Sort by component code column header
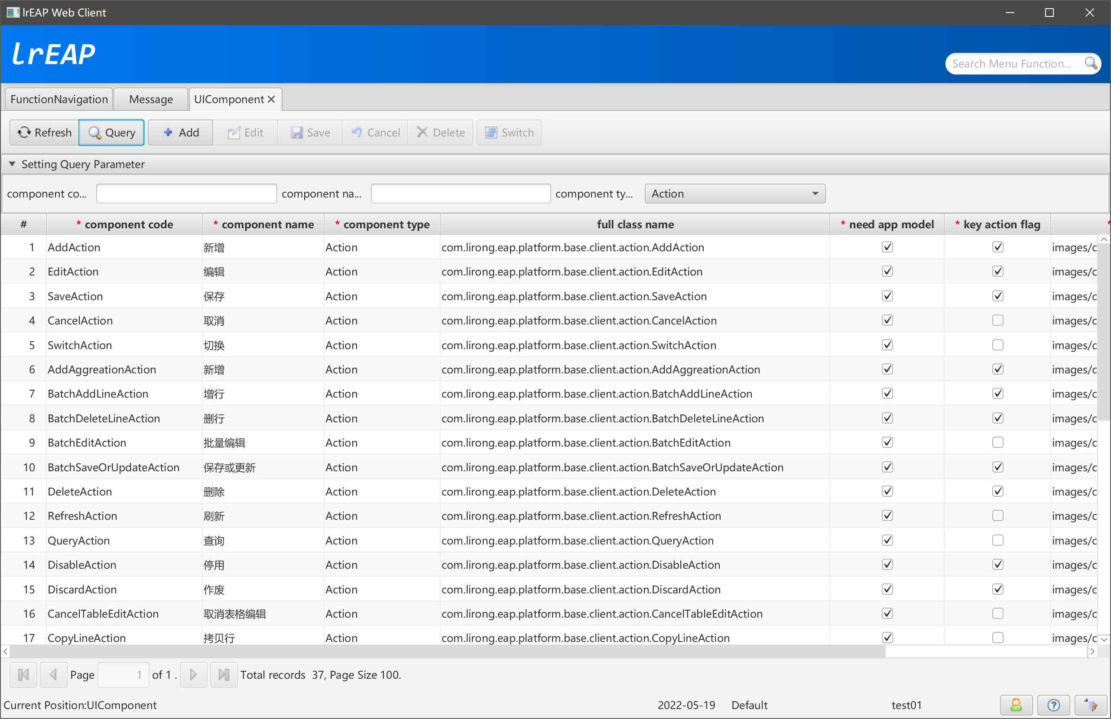Viewport: 1111px width, 719px height. pos(124,224)
